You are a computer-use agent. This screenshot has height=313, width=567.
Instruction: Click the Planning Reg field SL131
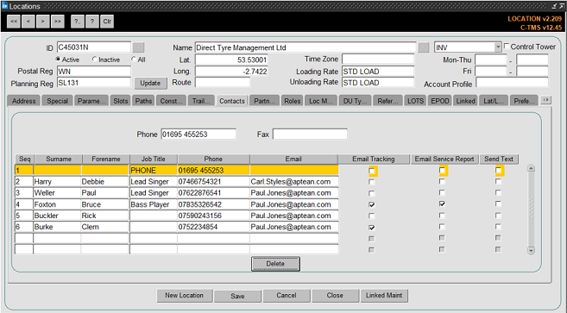tap(94, 83)
